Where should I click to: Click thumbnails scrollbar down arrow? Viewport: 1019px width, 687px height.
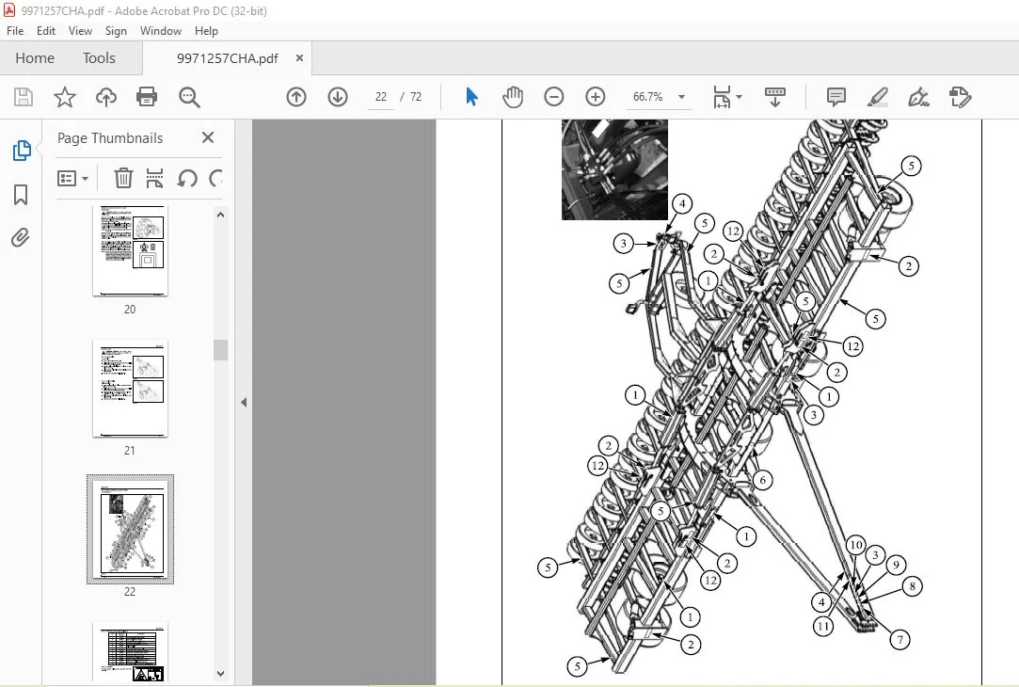(x=220, y=673)
